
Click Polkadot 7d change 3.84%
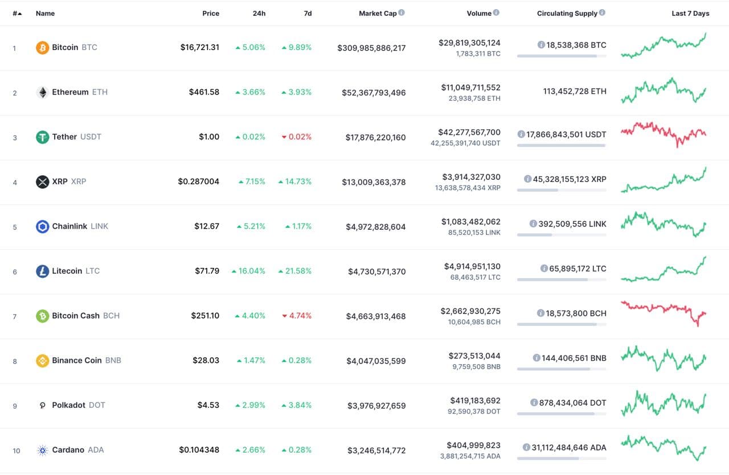click(297, 406)
